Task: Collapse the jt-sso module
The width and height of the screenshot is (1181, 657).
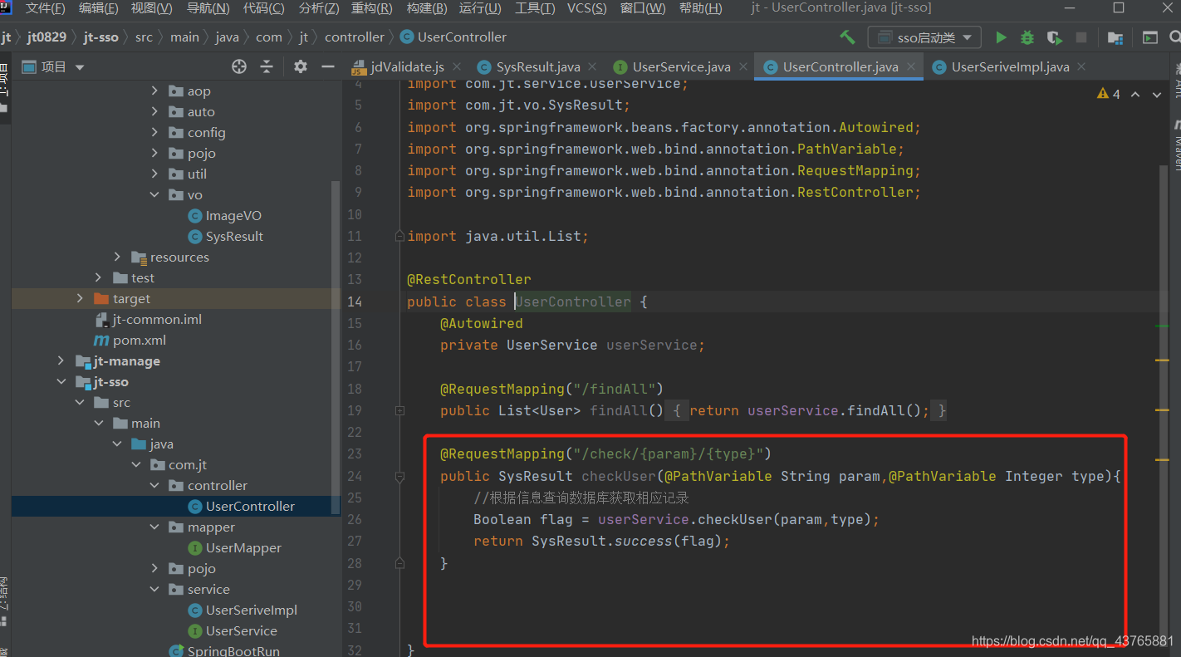Action: (61, 381)
